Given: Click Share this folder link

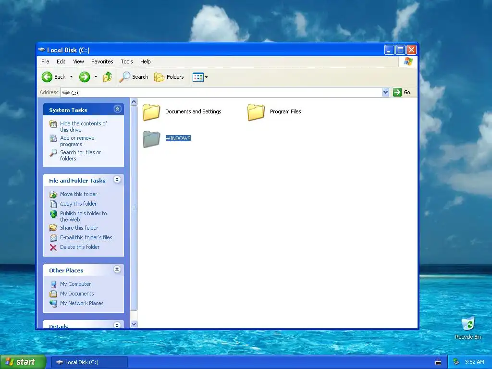Looking at the screenshot, I should (79, 228).
